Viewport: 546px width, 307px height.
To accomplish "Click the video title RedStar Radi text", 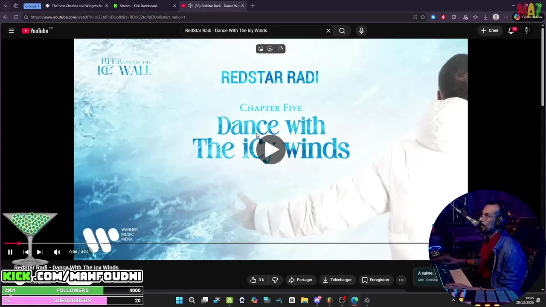I will 66,268.
